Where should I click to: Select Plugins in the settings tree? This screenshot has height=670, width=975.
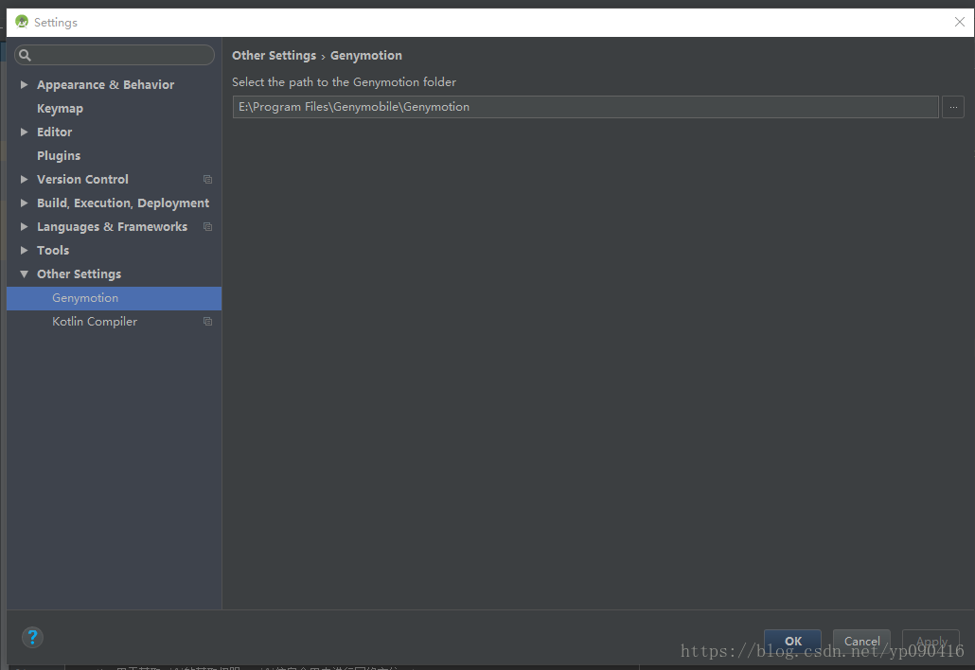(x=59, y=156)
